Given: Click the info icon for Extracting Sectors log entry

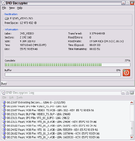Looking at the screenshot, I should coord(4,102).
